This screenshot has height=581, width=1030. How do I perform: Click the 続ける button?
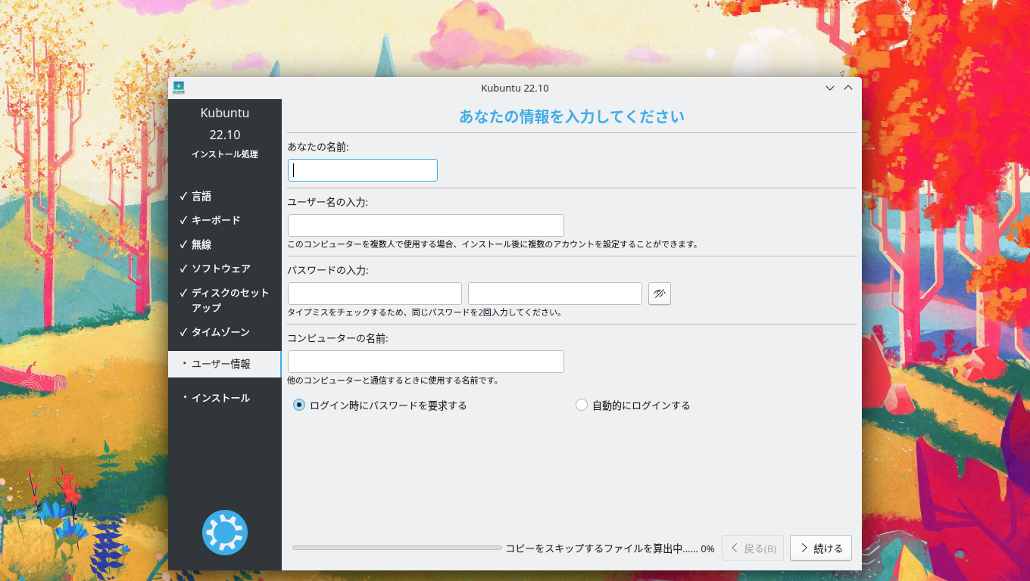[x=821, y=548]
